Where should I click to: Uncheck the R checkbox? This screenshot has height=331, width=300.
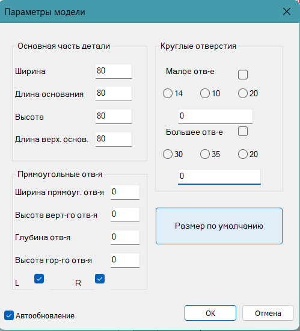coord(100,279)
